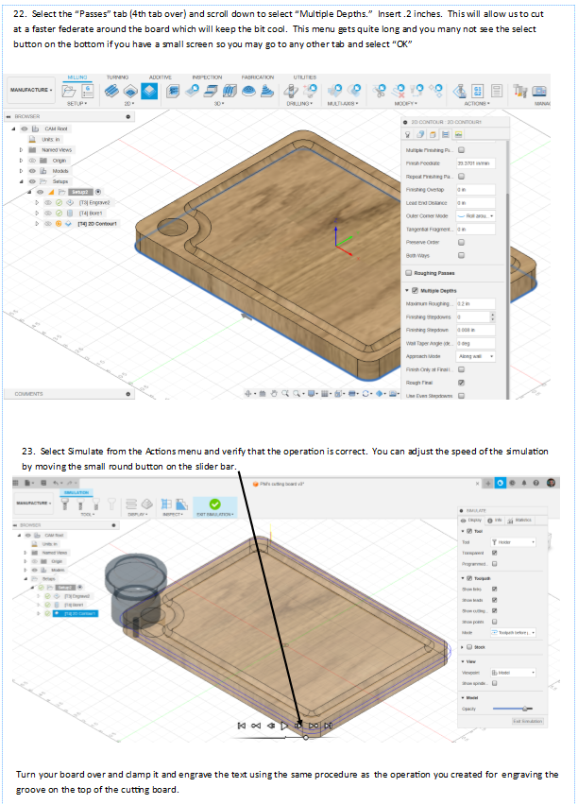Viewport: 578px width, 804px height.
Task: Select [T4] 2D Contour1 in the 2D Contour browser
Action: tap(97, 224)
